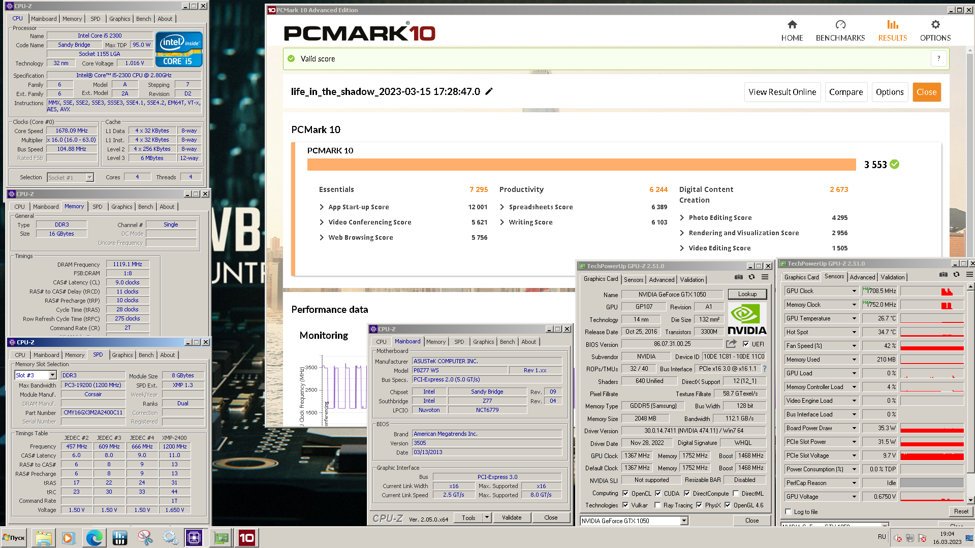Edit result name with pencil icon
Screen dimensions: 975x548
pyautogui.click(x=489, y=91)
